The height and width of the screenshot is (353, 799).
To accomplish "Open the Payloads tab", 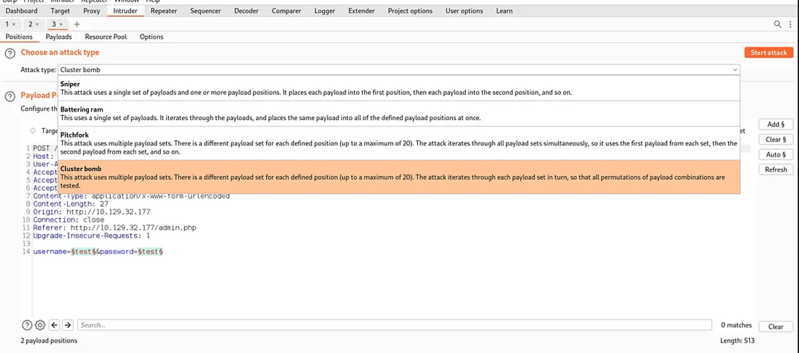I will point(59,37).
